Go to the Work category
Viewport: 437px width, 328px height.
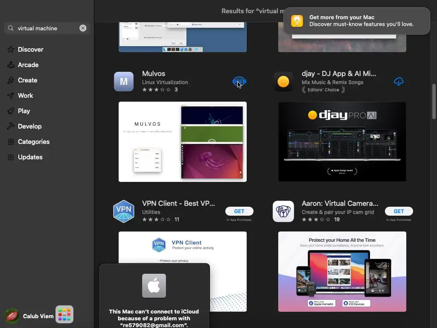point(25,96)
